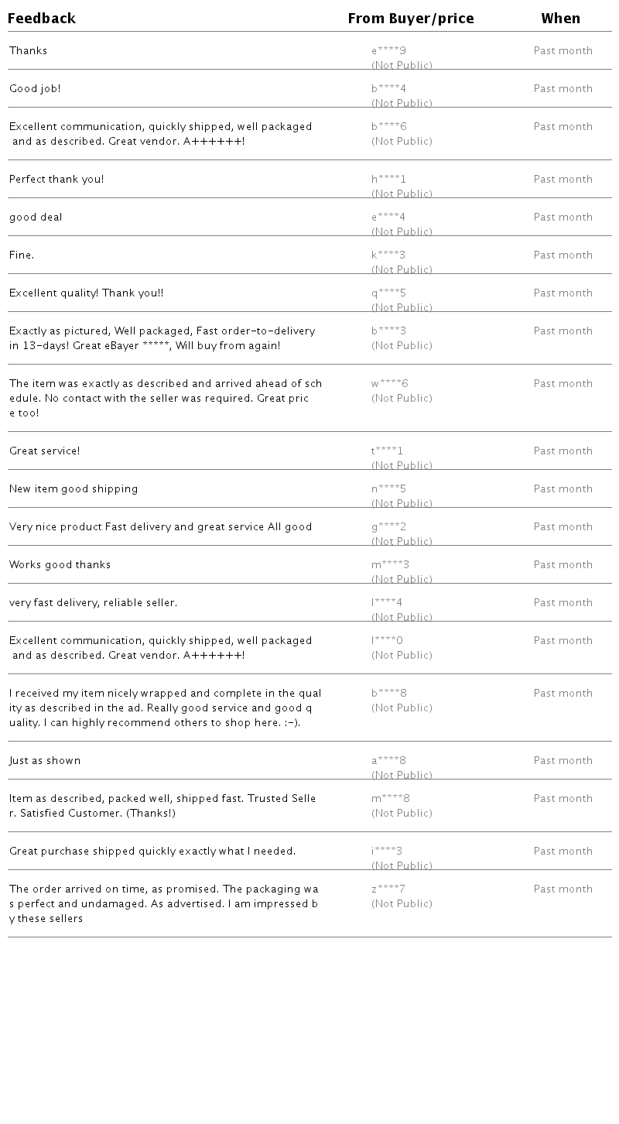Screen dimensions: 619x1124
Task: Click the "Works good thanks" comment
Action: (x=60, y=565)
